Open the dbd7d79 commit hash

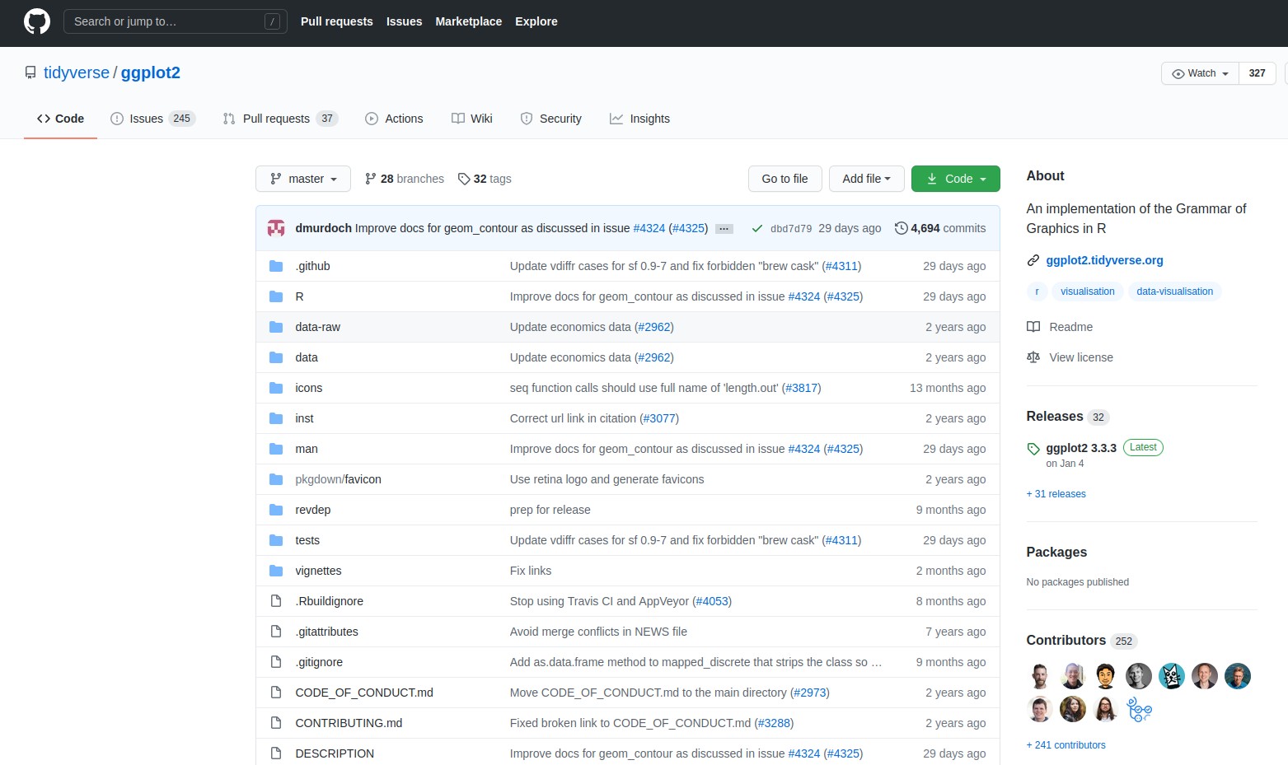pos(791,229)
